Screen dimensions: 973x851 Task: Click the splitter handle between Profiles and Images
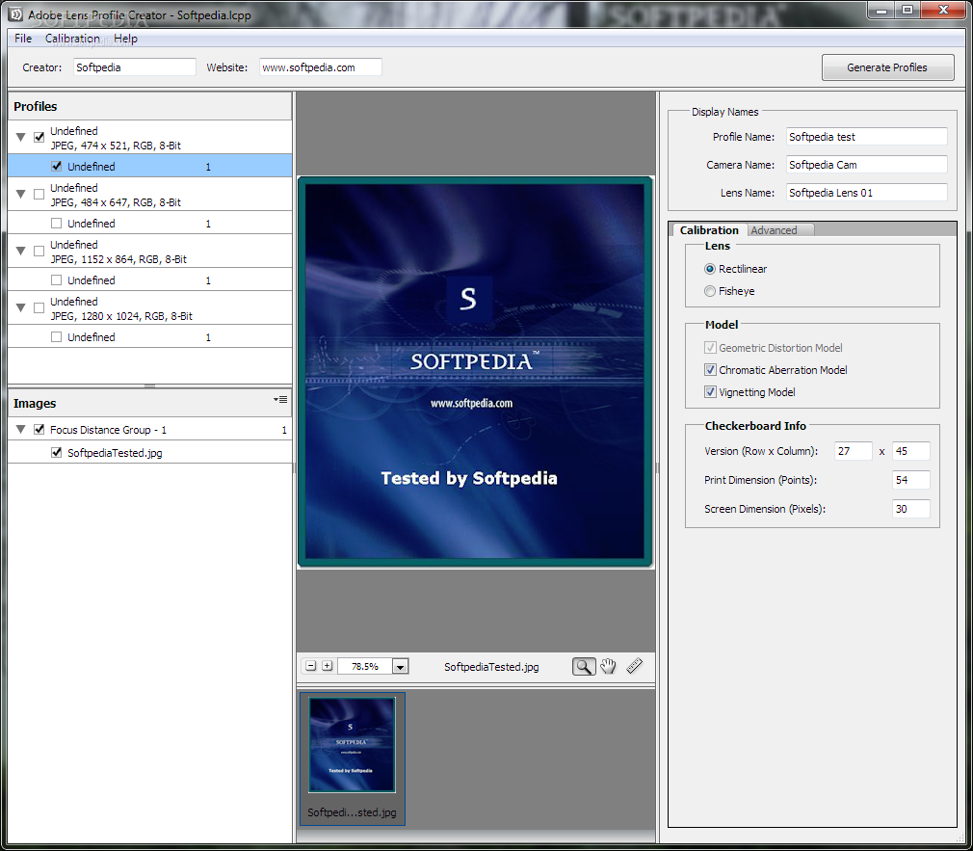click(x=149, y=386)
